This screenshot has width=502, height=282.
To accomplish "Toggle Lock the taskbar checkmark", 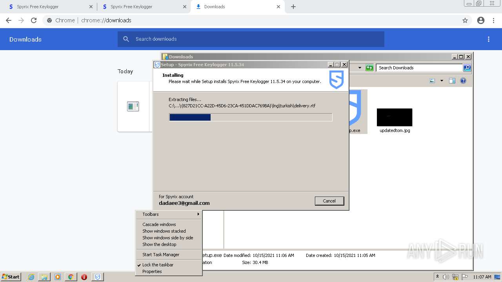I will click(169, 265).
